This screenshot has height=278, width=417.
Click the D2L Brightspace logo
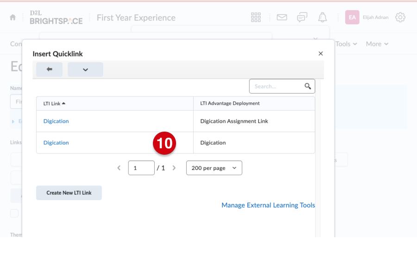coord(56,18)
